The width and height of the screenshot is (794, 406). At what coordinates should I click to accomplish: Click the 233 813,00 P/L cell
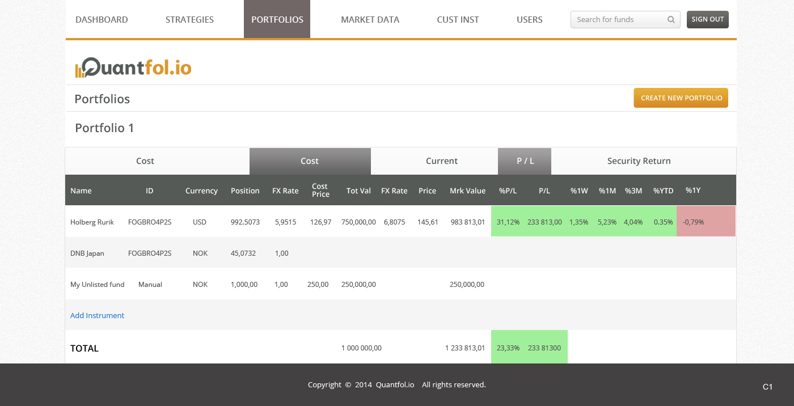[544, 222]
